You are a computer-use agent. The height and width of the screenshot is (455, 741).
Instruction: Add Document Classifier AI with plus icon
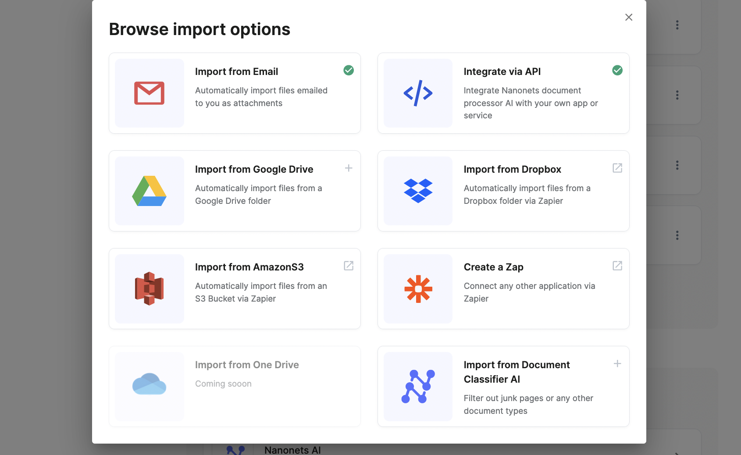(617, 363)
